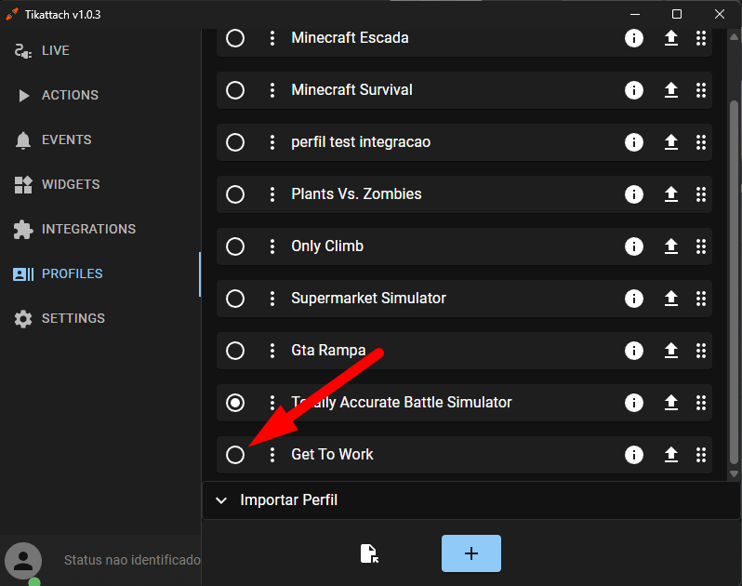Select the PROFILES sidebar item
This screenshot has width=742, height=586.
pyautogui.click(x=100, y=274)
